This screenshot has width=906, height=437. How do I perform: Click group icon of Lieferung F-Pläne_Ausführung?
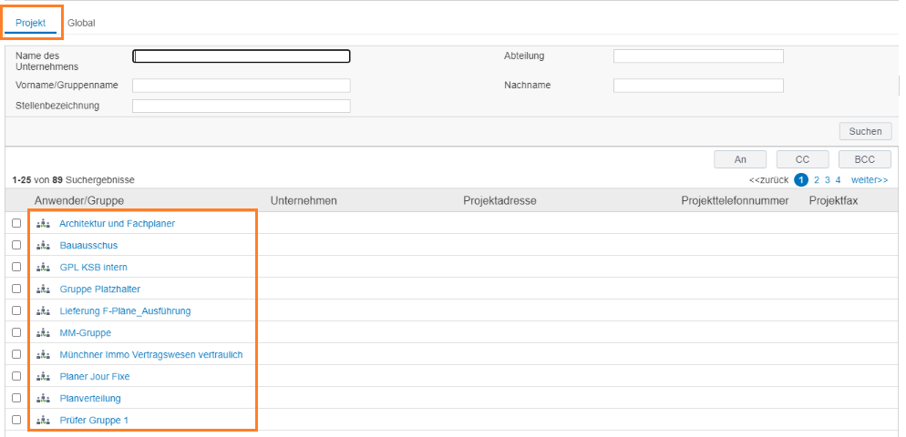pyautogui.click(x=43, y=311)
